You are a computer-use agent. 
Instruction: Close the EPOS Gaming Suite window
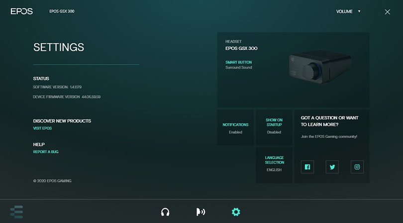(x=388, y=11)
